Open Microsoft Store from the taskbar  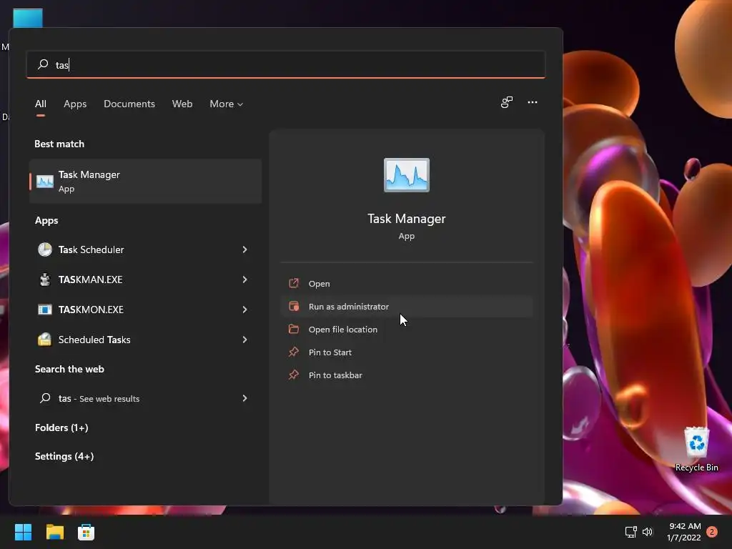(x=86, y=532)
